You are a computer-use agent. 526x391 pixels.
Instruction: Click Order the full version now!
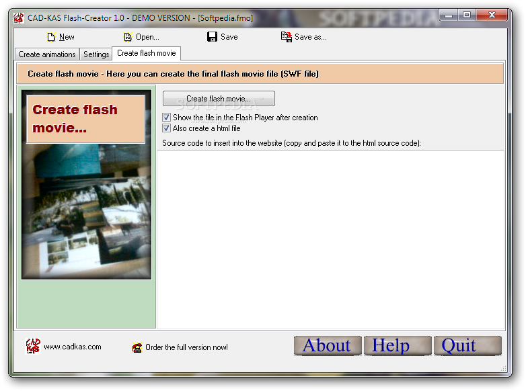tap(186, 347)
